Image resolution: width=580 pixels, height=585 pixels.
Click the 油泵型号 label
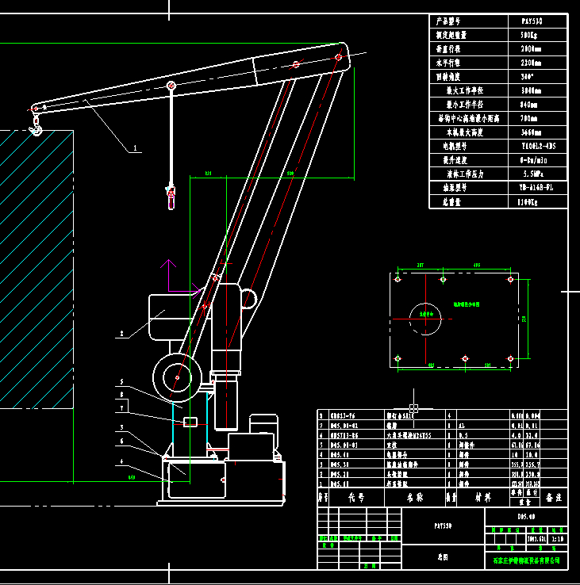pyautogui.click(x=455, y=188)
